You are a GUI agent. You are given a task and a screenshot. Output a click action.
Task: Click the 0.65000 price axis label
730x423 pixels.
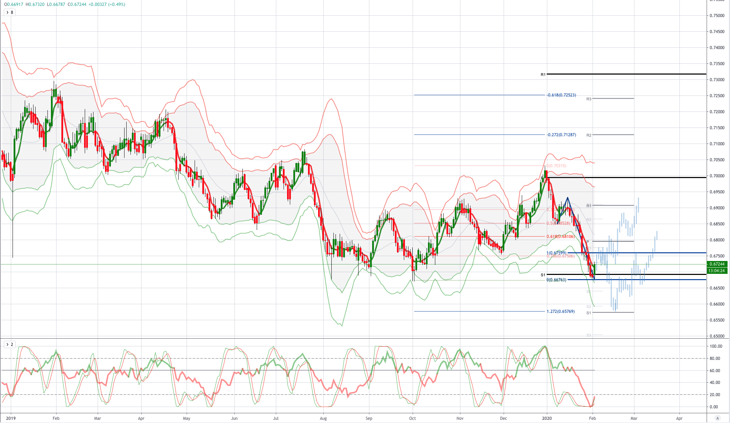click(x=717, y=336)
